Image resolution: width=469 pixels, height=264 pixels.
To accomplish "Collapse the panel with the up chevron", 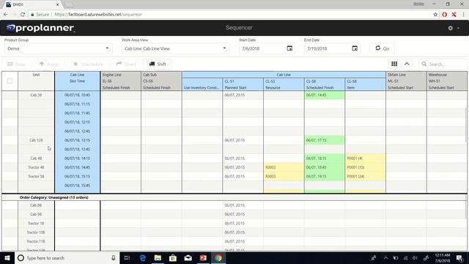I will [407, 64].
